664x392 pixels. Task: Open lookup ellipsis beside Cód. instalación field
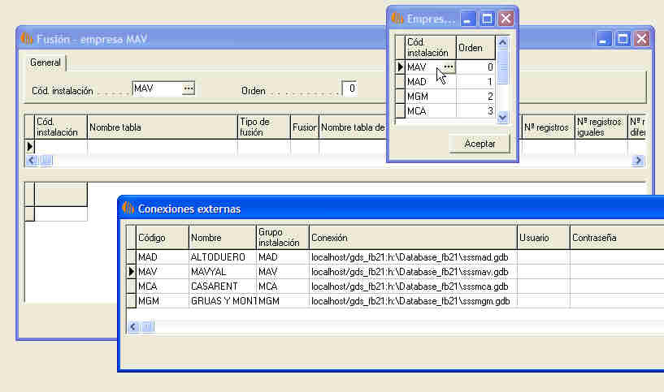(189, 88)
